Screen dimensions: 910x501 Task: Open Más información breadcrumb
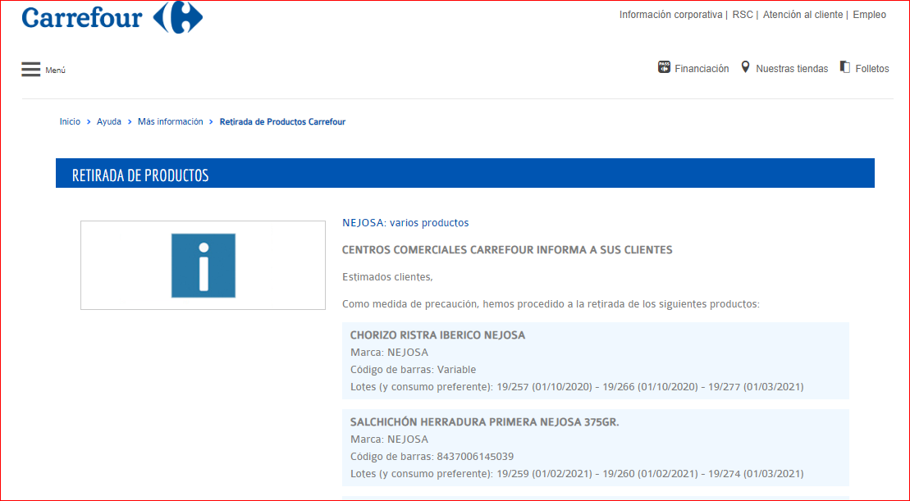click(x=170, y=121)
